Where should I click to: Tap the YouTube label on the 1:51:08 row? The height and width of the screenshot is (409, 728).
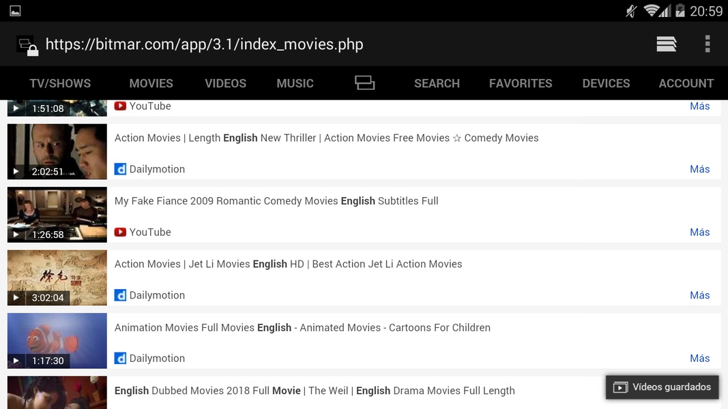click(150, 106)
